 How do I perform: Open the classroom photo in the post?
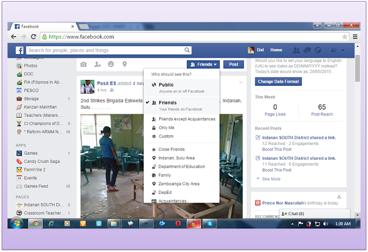pyautogui.click(x=162, y=166)
